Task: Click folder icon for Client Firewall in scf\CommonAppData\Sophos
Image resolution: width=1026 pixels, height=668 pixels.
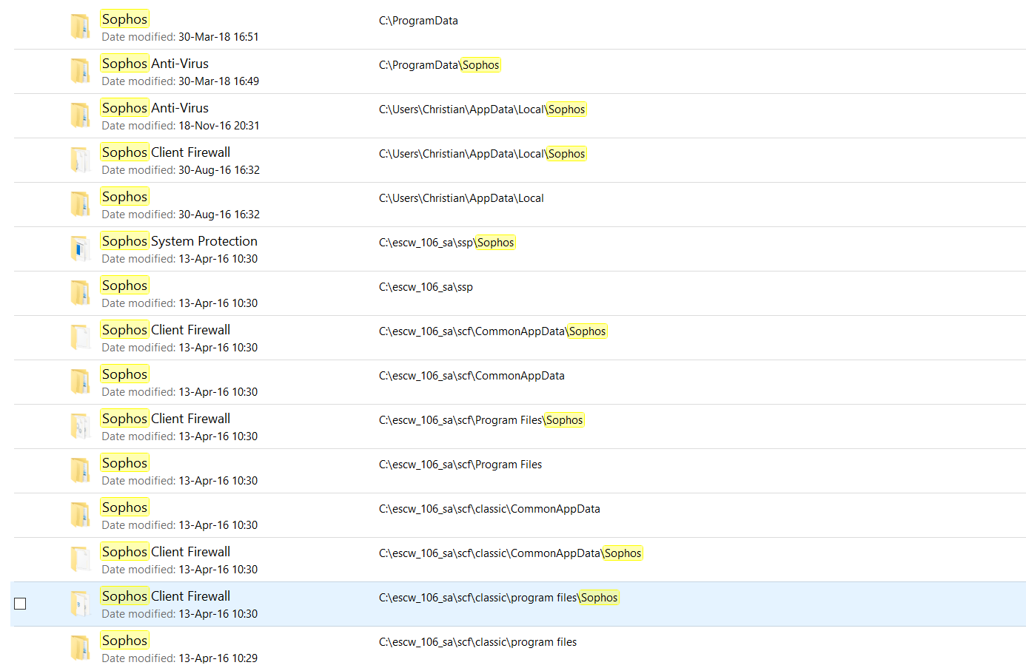Action: pos(80,337)
